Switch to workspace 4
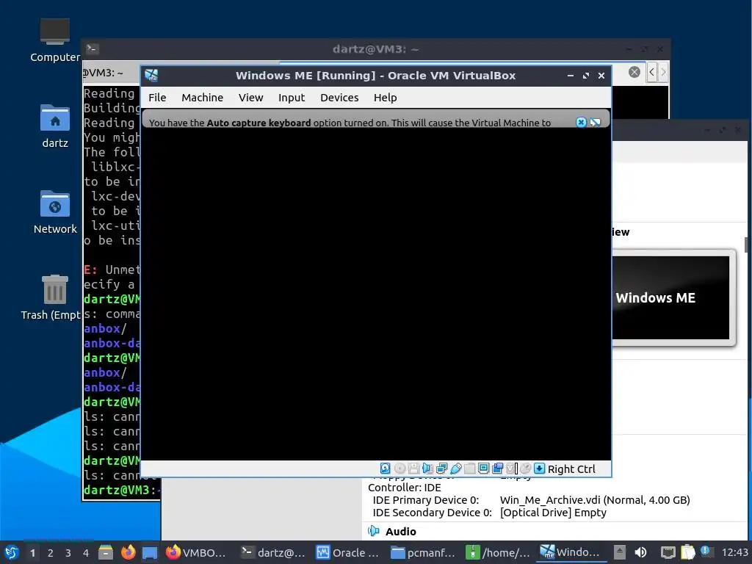 86,553
